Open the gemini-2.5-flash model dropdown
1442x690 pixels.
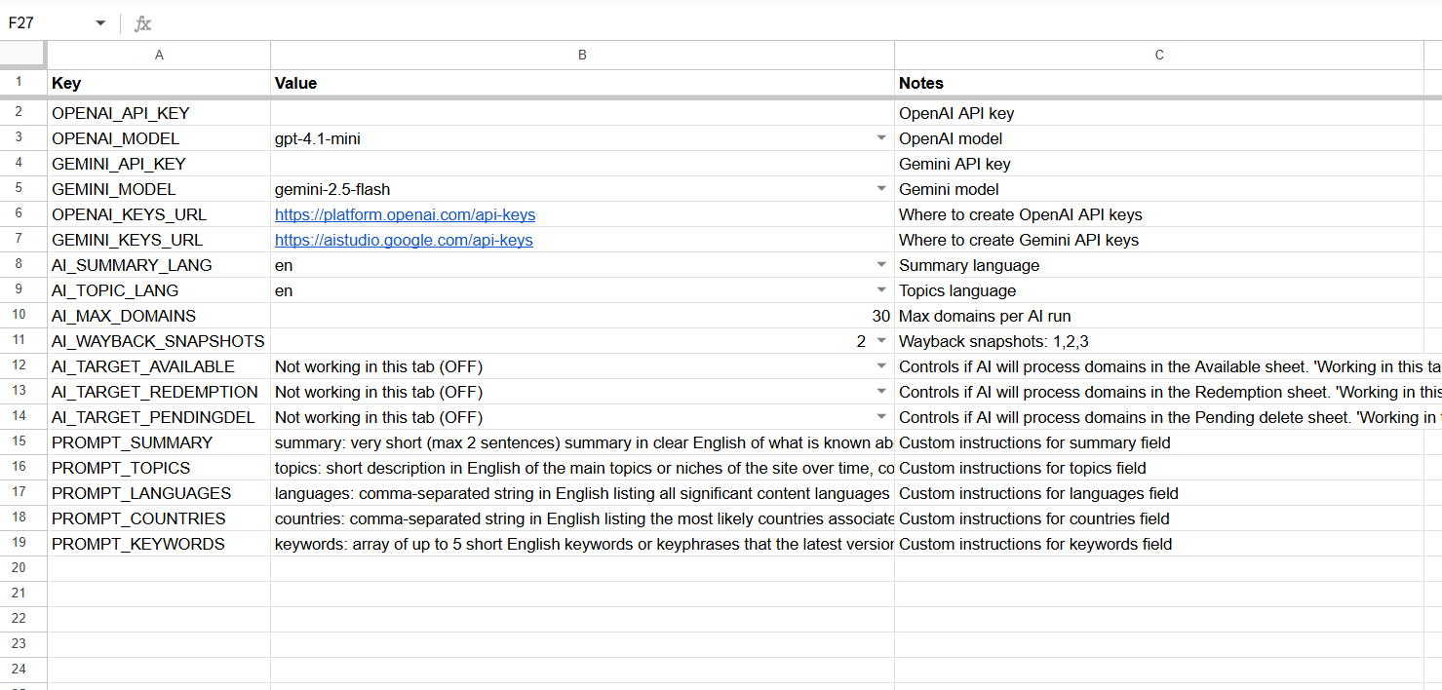pyautogui.click(x=882, y=189)
